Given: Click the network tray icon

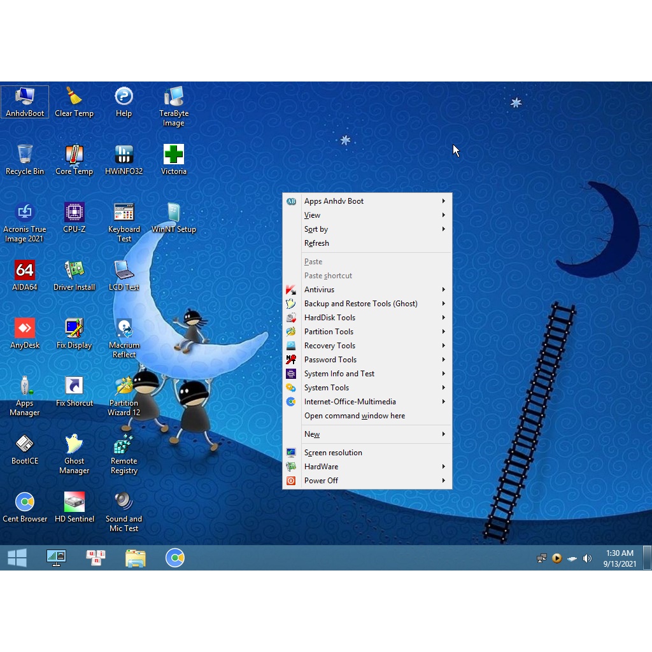Looking at the screenshot, I should pos(541,558).
